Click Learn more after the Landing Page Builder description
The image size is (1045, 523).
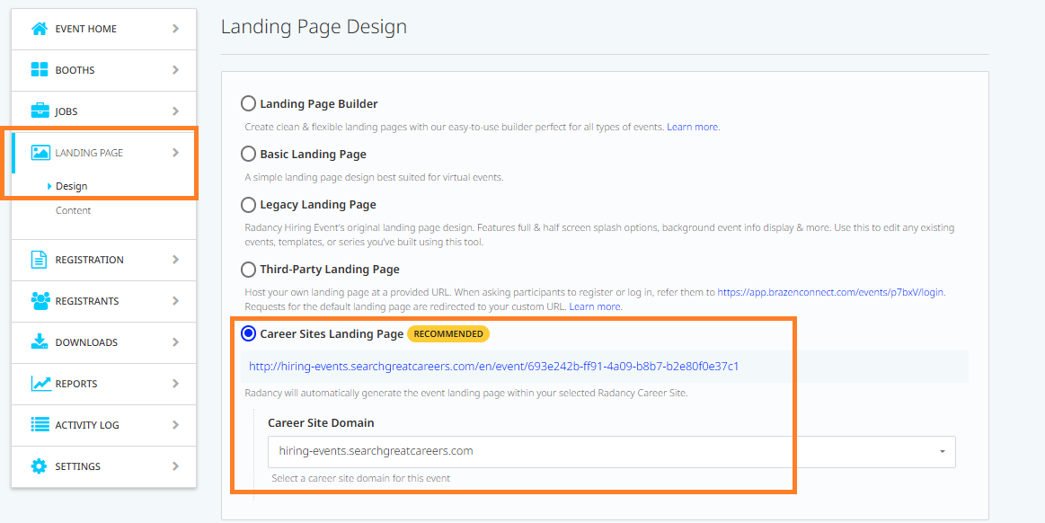tap(692, 127)
